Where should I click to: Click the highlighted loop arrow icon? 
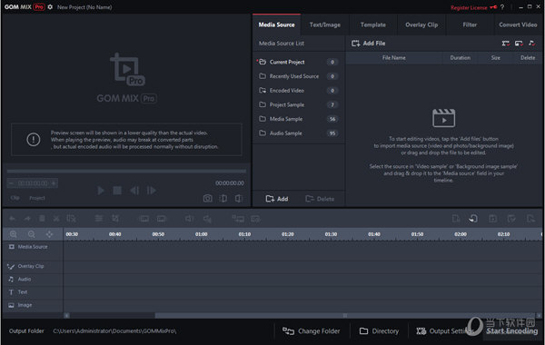(x=473, y=219)
